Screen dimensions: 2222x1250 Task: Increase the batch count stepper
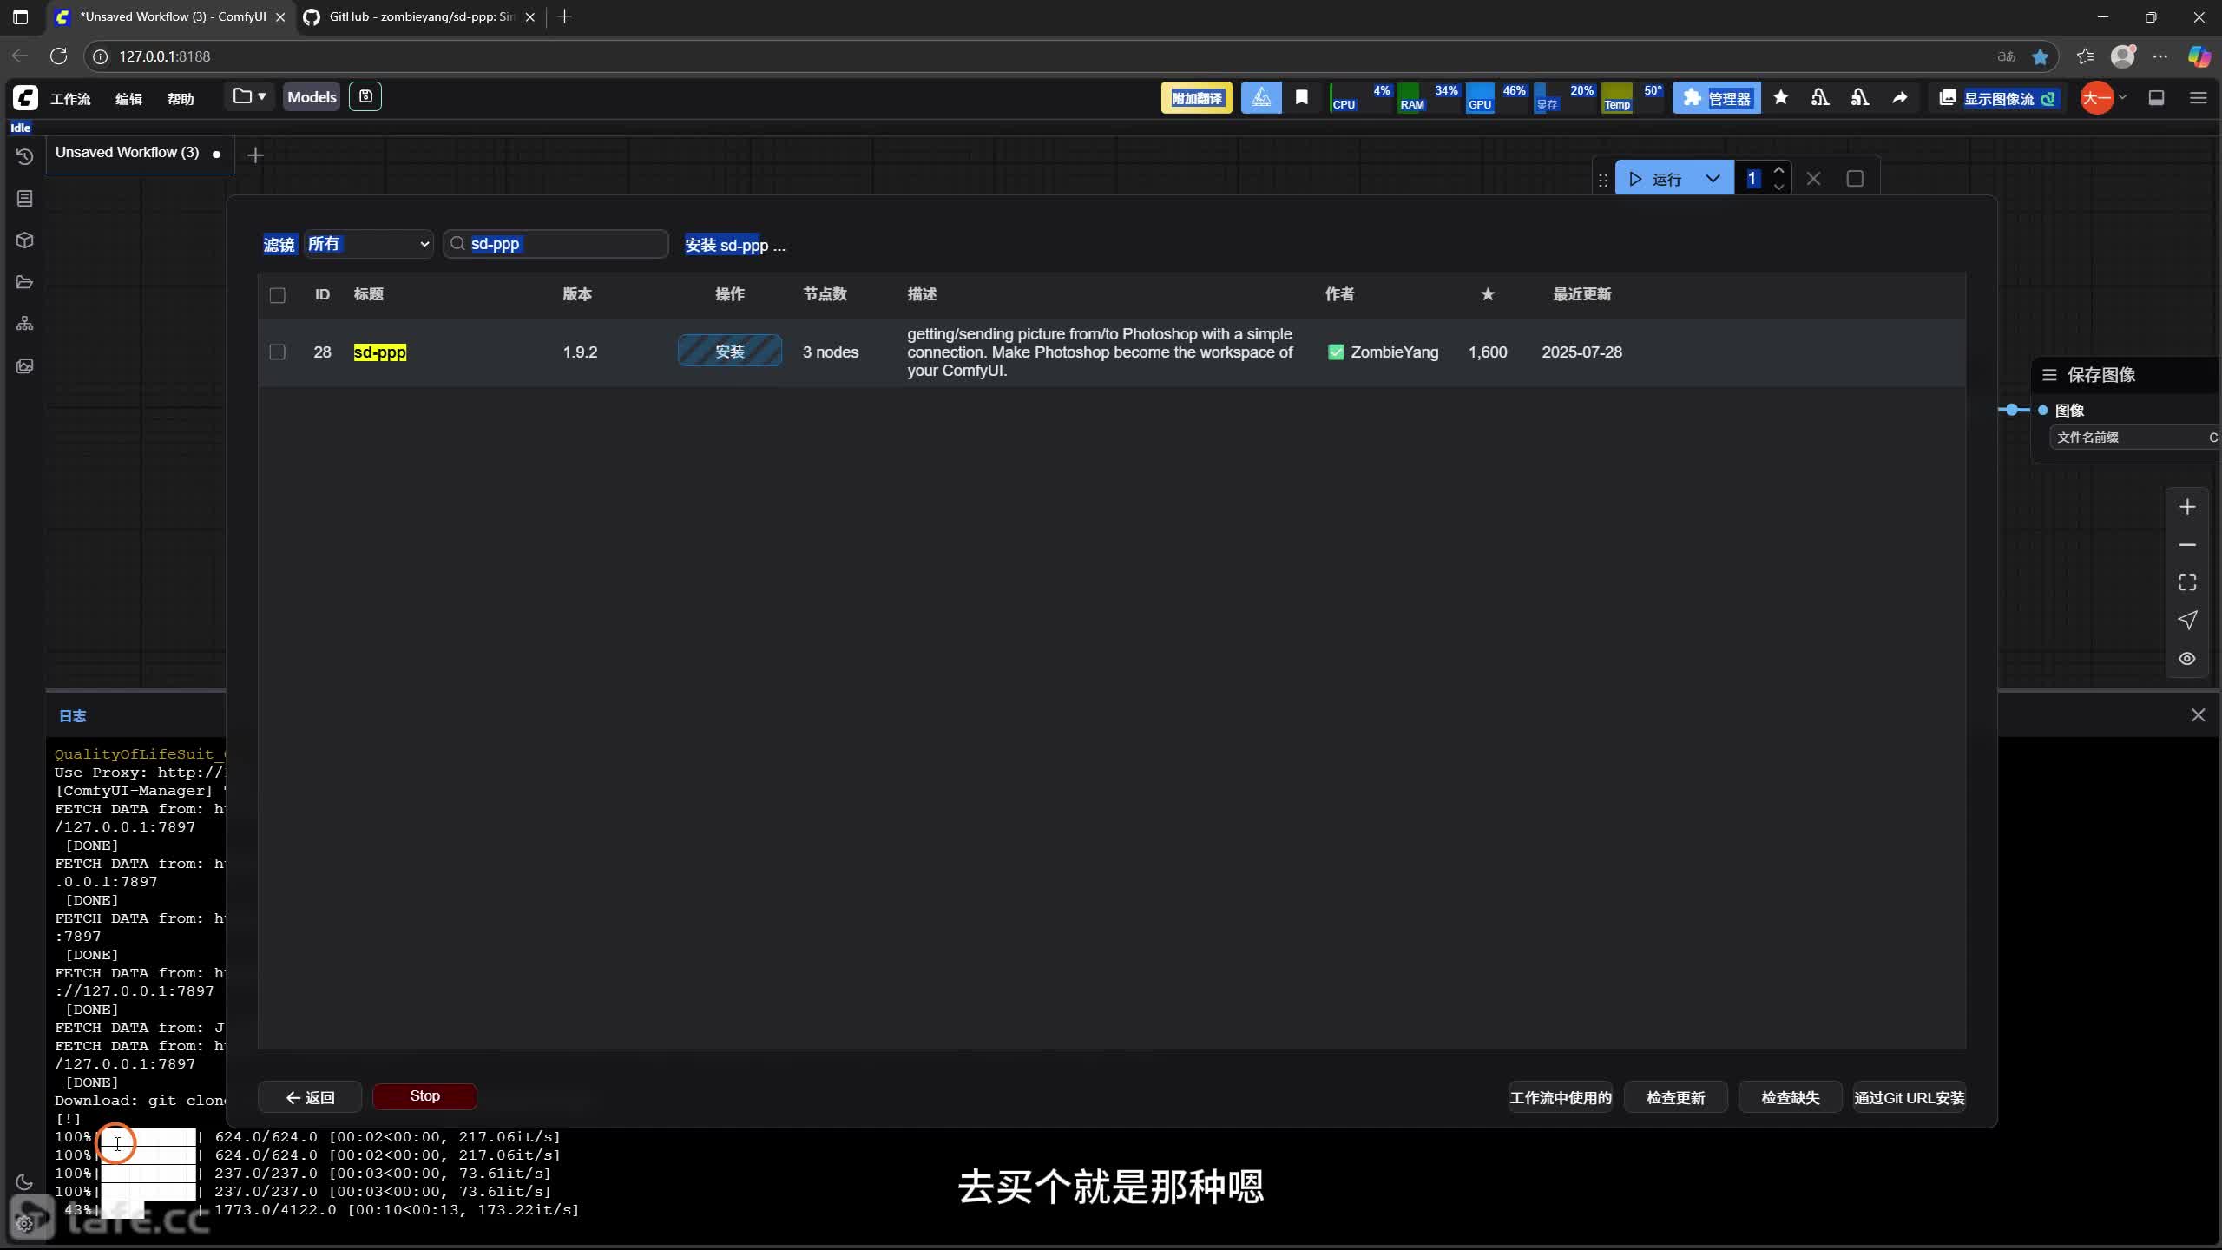[1778, 170]
